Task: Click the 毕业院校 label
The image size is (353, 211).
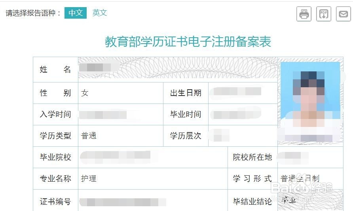Action: coord(55,157)
